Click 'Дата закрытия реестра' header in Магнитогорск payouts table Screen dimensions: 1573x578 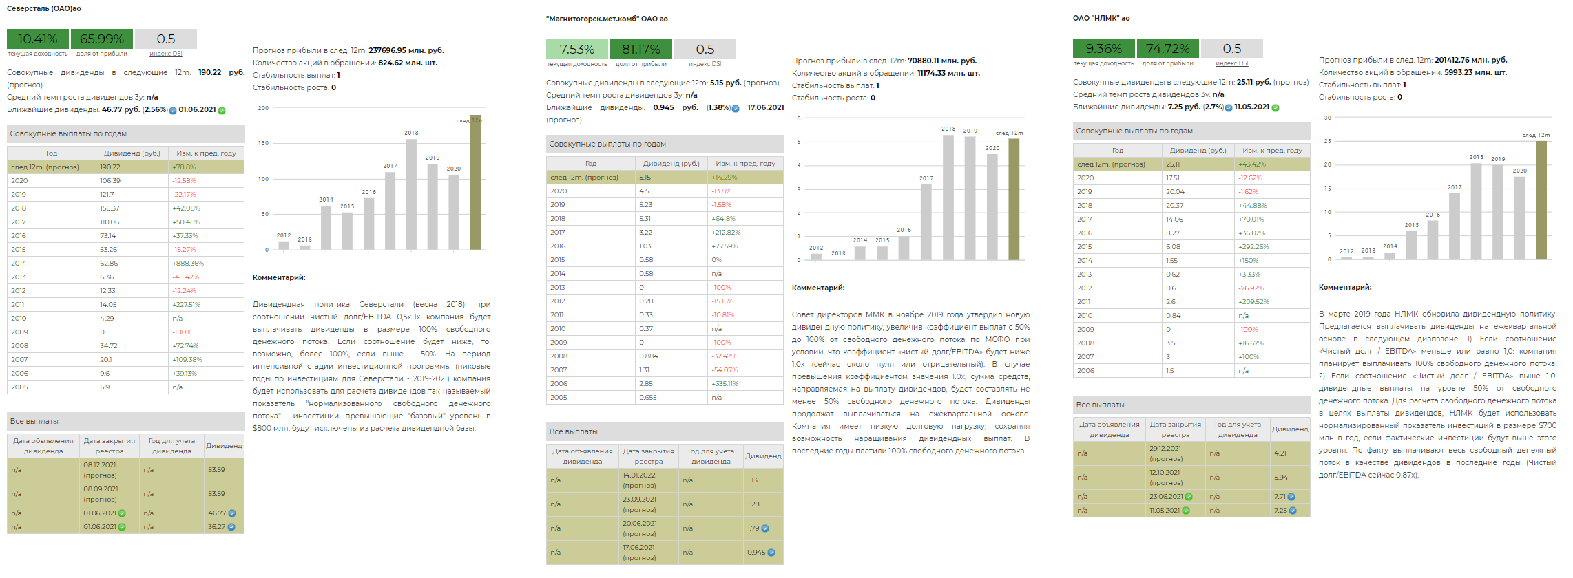point(649,456)
